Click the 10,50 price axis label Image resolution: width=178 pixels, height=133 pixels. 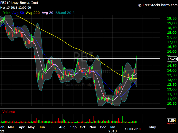pyautogui.click(x=172, y=104)
